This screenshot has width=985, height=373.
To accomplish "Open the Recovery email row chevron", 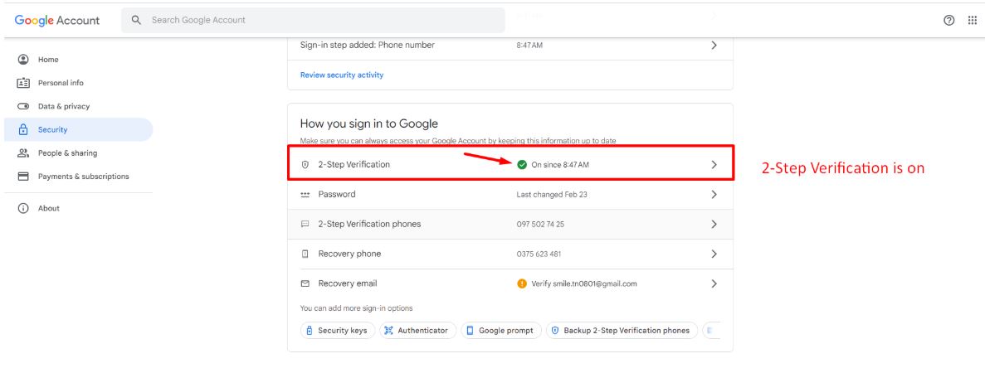I will [x=714, y=283].
